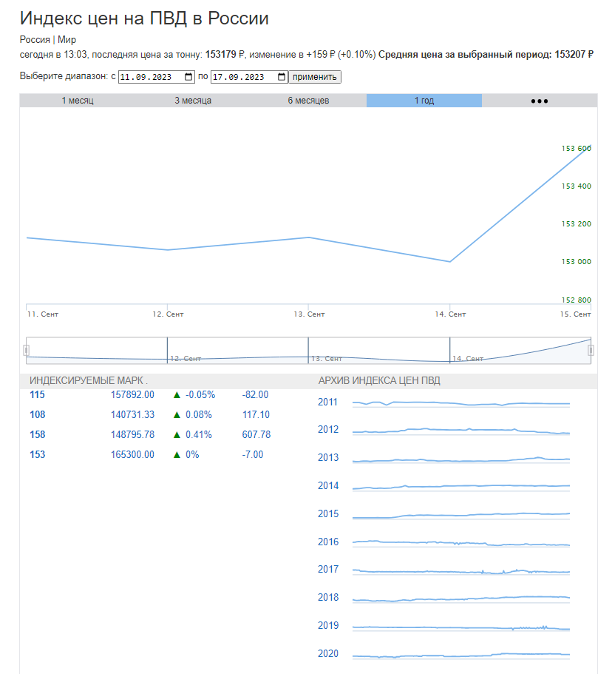Open the Россия link

coord(35,39)
